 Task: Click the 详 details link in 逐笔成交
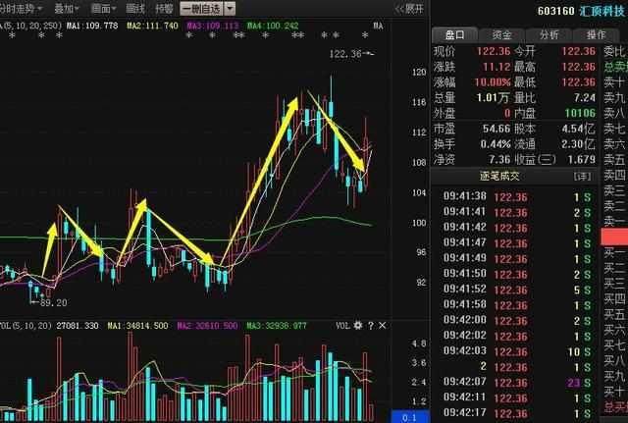click(x=584, y=177)
